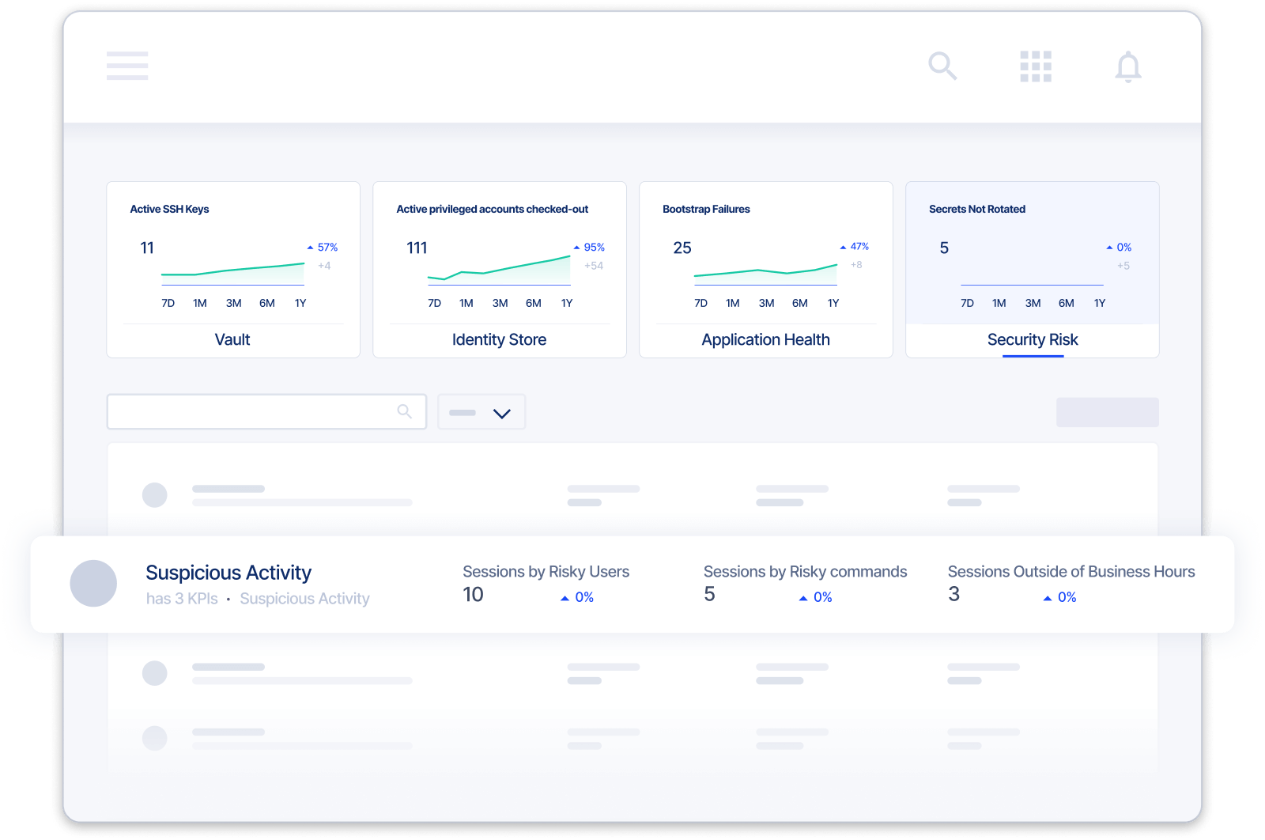Open the hamburger navigation menu

point(126,66)
